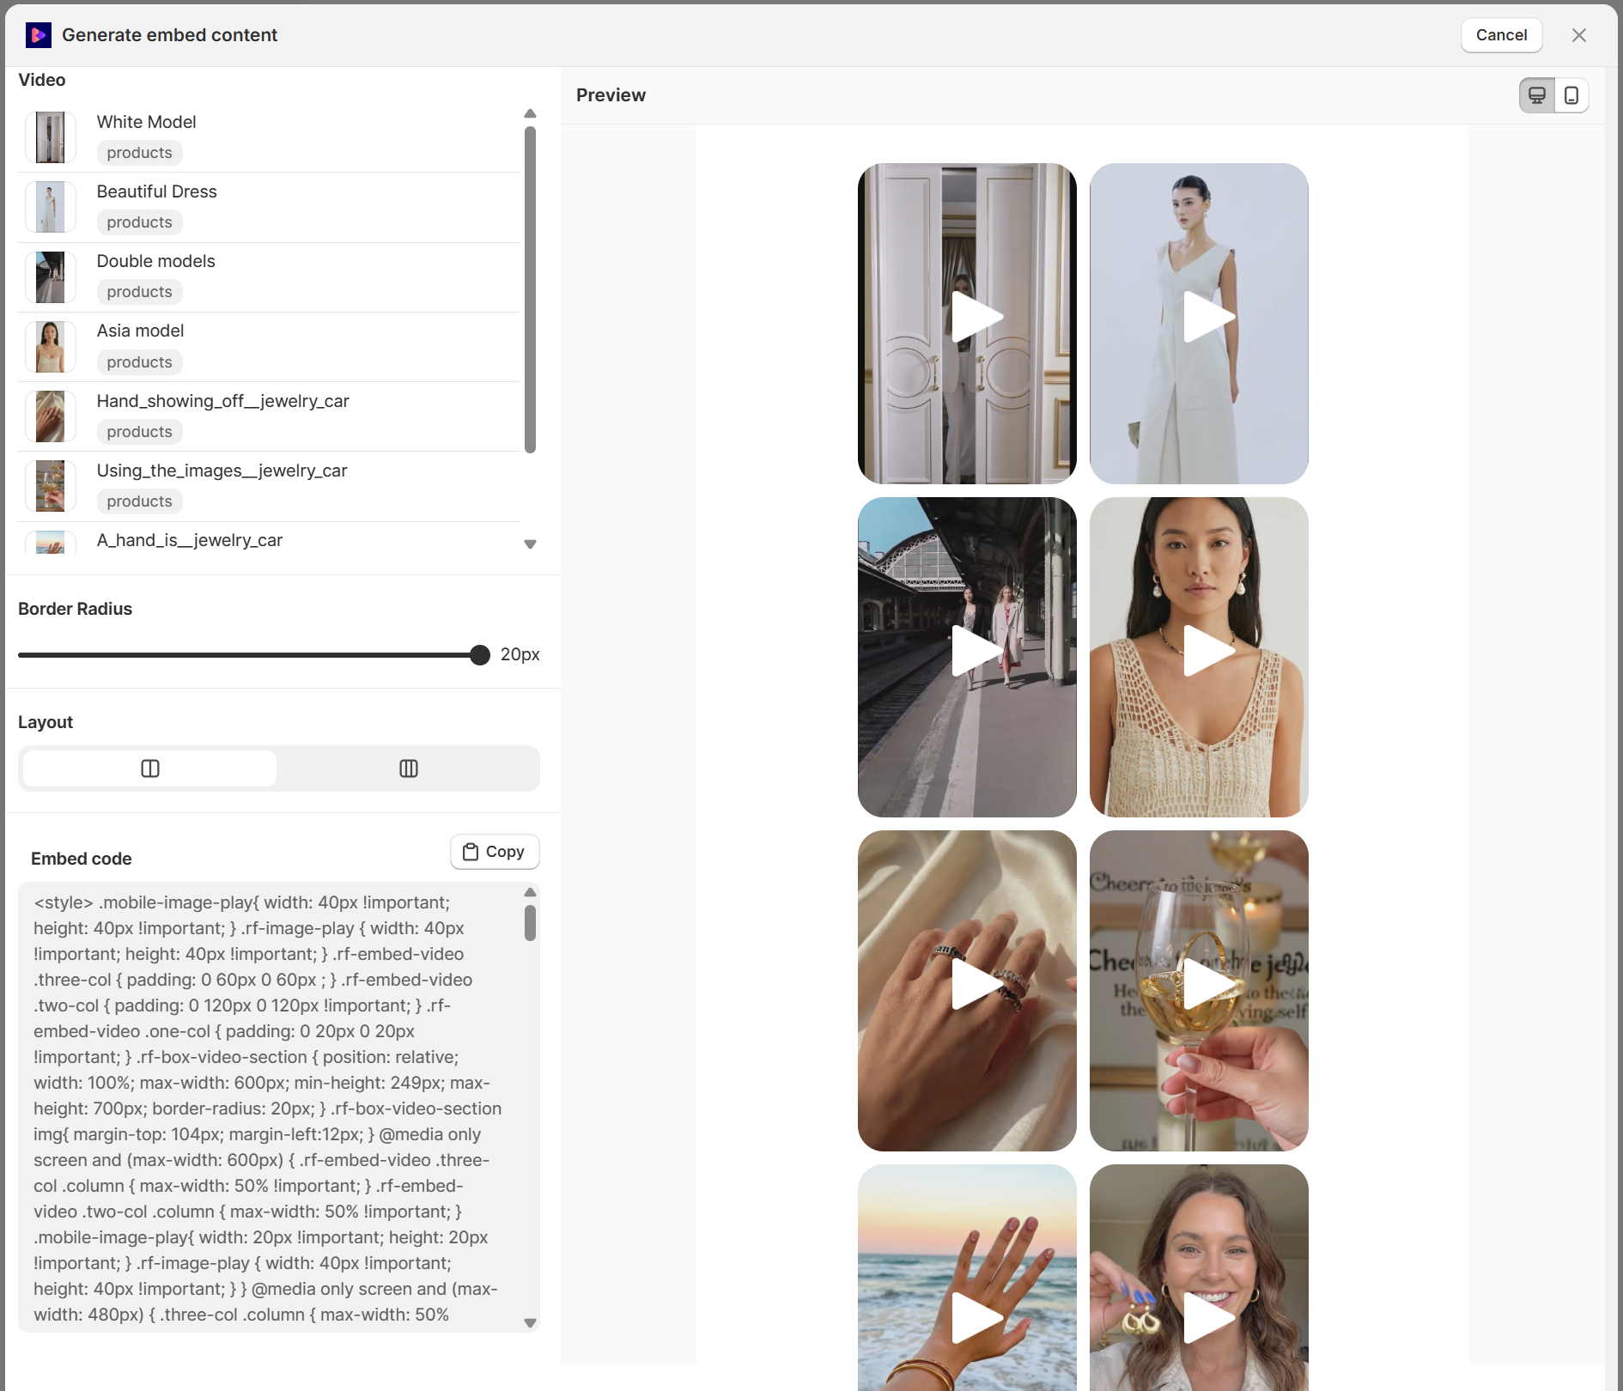Click the embed code scroll-down arrow
Viewport: 1623px width, 1391px height.
[530, 1323]
